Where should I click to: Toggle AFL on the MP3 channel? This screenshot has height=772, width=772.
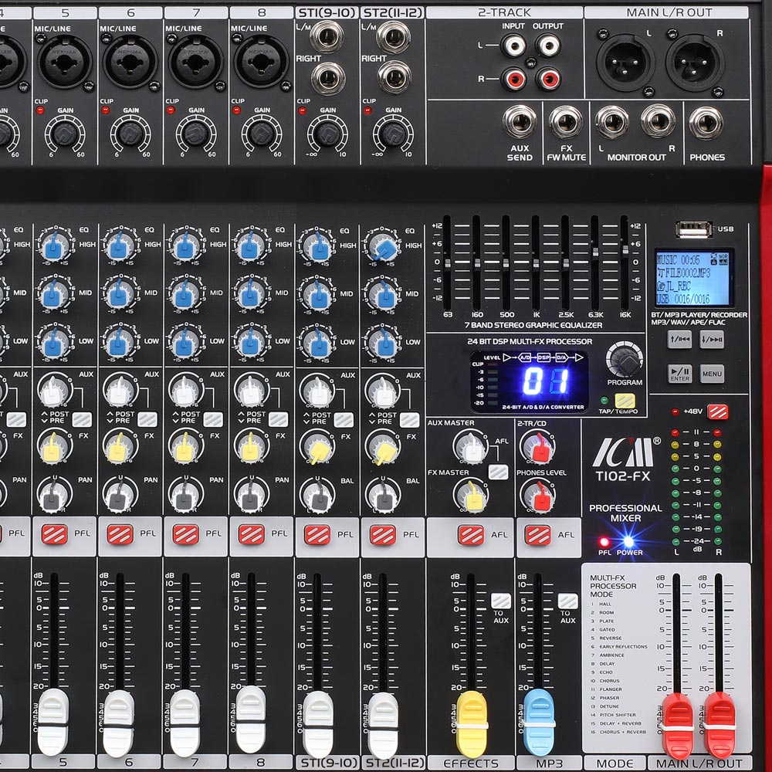pos(537,535)
